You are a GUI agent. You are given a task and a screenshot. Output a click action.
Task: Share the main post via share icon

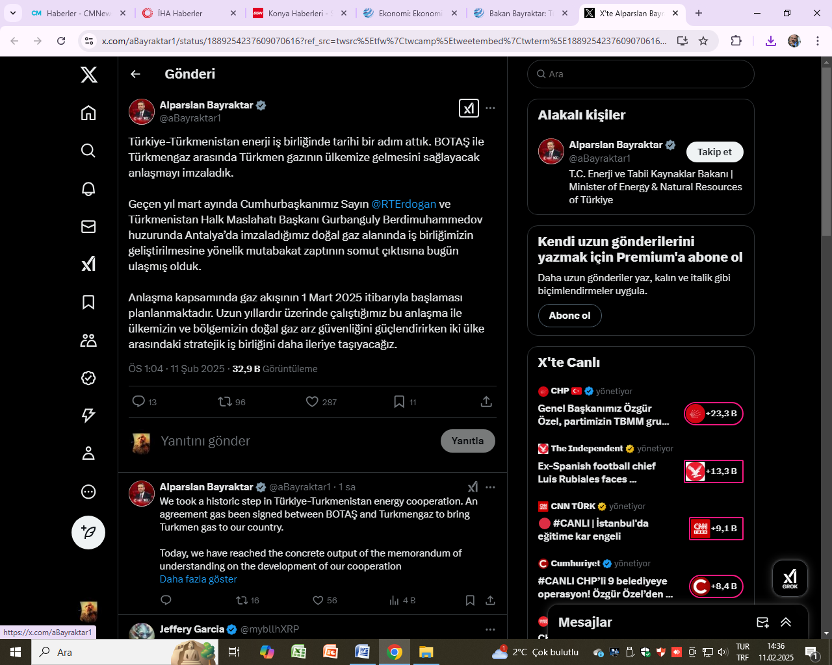[x=486, y=402]
